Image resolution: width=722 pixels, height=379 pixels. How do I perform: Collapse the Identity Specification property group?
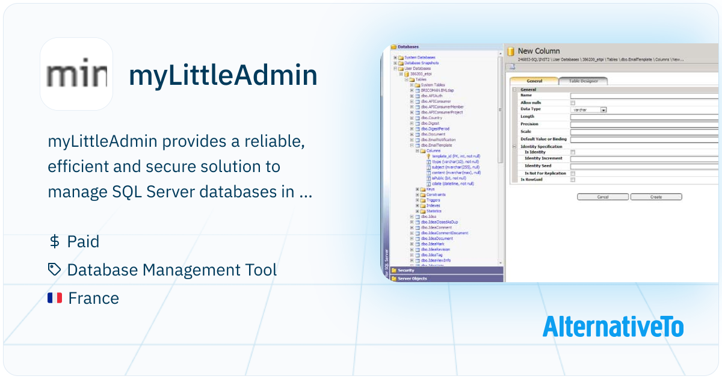click(514, 146)
